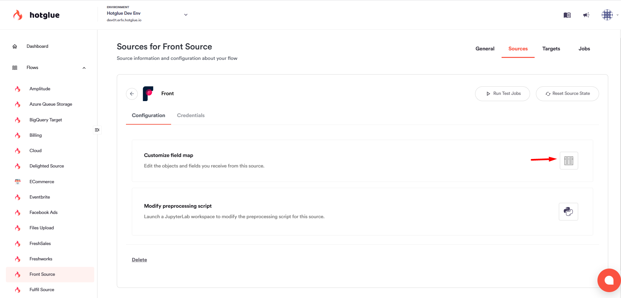Open the Fulfil Source flow
This screenshot has width=621, height=298.
click(42, 290)
